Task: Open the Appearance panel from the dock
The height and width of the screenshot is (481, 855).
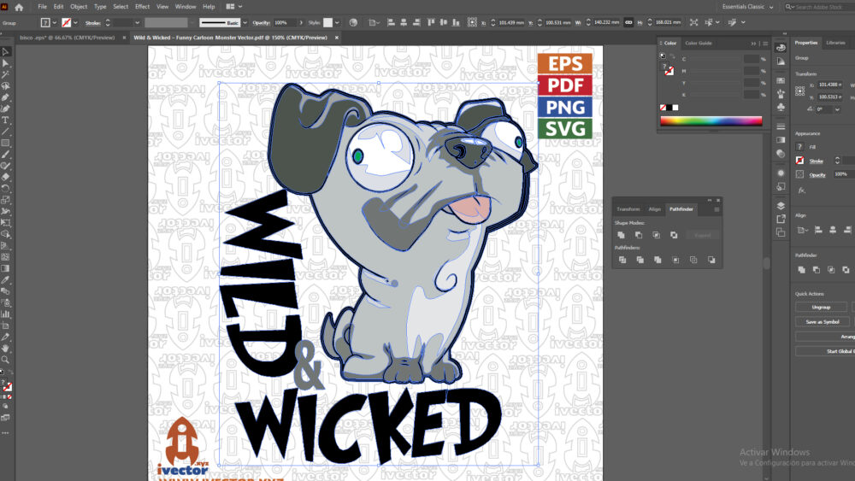Action: pos(781,173)
